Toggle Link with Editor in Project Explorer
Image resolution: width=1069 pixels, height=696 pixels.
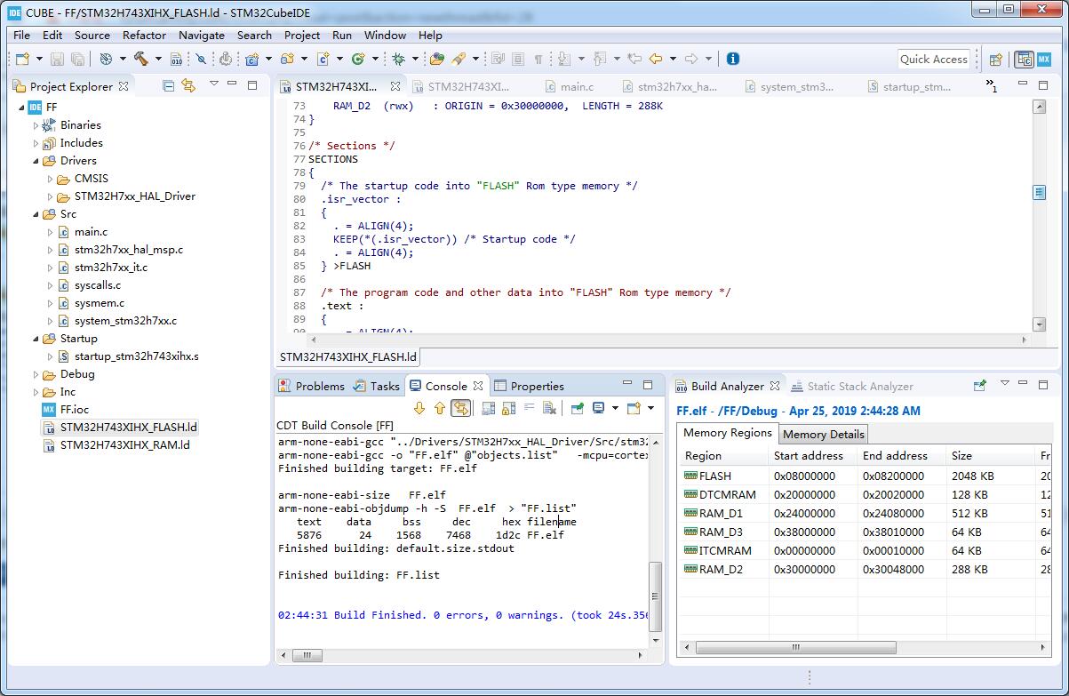tap(187, 85)
